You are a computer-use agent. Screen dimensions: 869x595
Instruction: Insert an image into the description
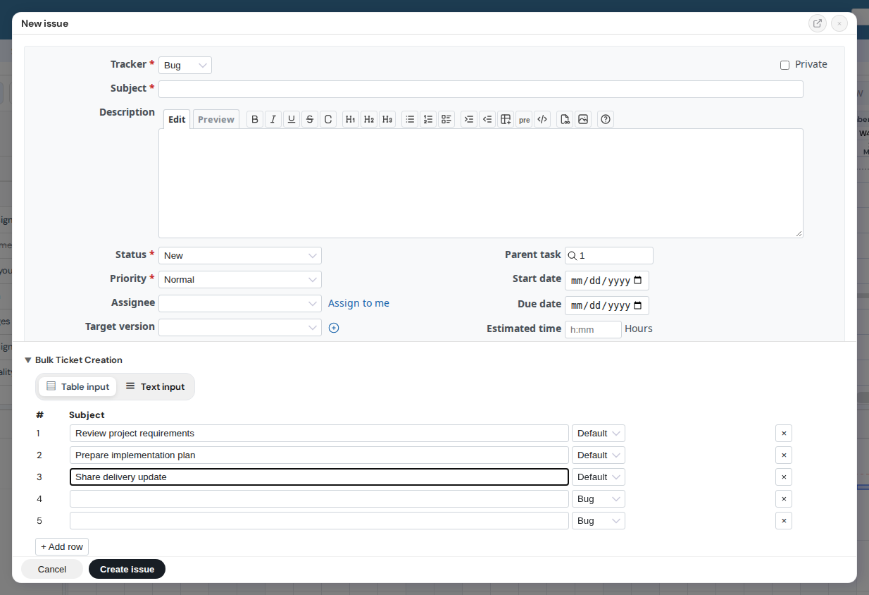point(583,119)
